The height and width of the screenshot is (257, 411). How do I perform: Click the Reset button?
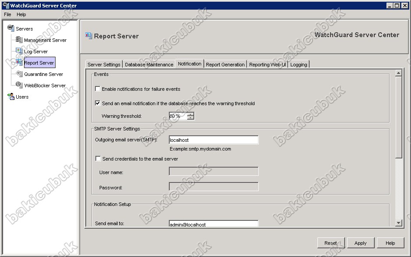pyautogui.click(x=331, y=243)
